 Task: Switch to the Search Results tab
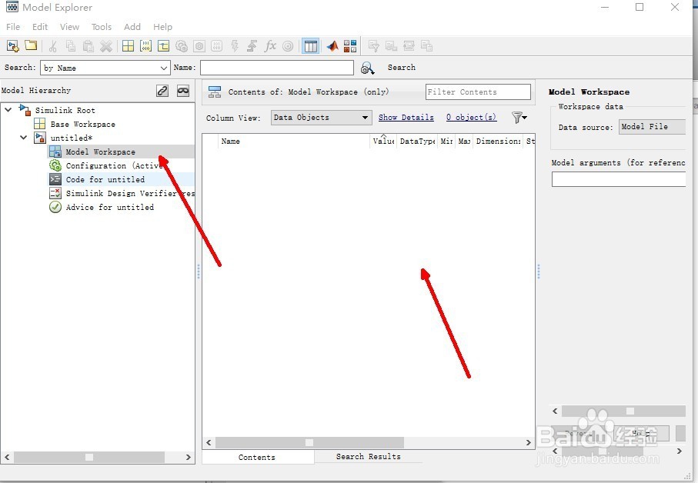point(369,456)
